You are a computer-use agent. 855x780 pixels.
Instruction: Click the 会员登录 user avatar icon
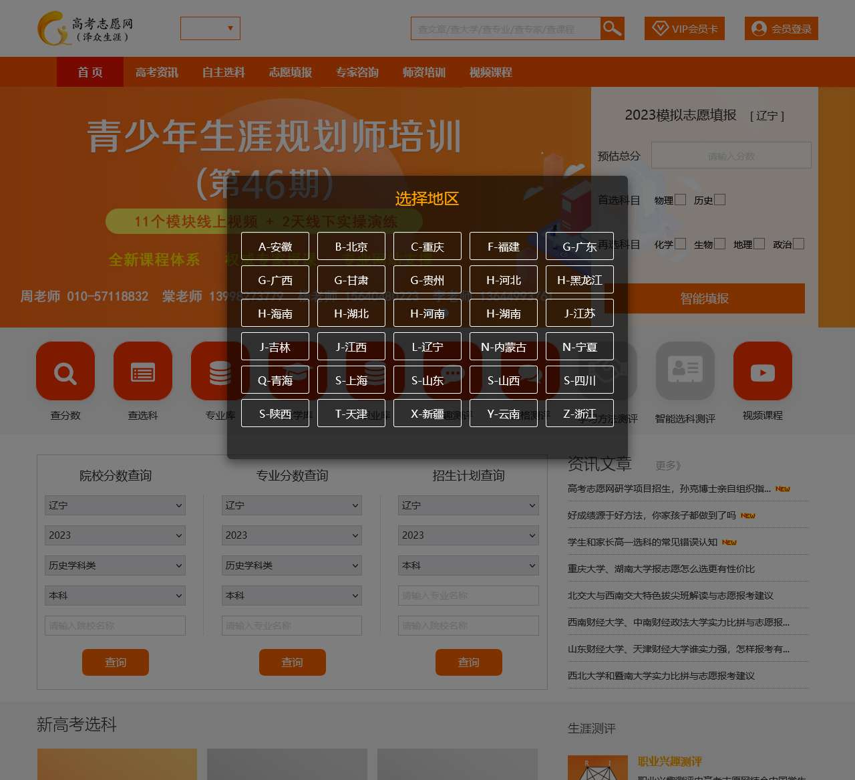point(759,29)
